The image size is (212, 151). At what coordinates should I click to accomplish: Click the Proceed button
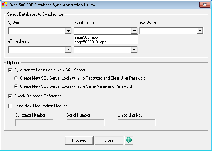[79, 140]
